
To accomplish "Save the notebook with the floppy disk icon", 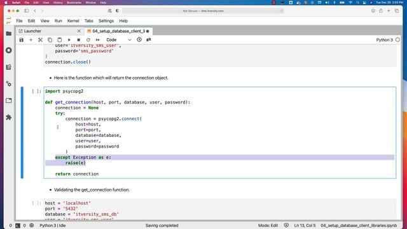I will [x=21, y=39].
